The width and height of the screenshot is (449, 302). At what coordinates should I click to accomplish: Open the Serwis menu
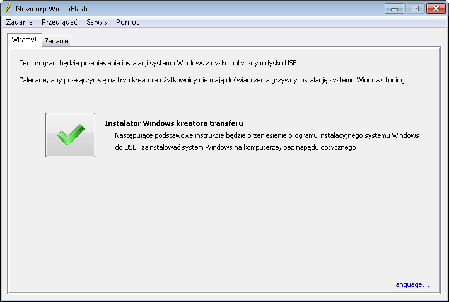(x=96, y=22)
